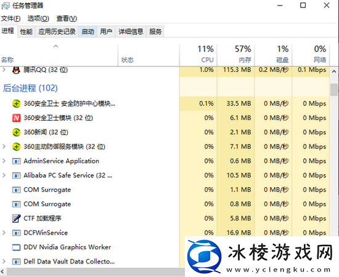The height and width of the screenshot is (277, 339).
Task: Click the vertical scrollbar thumb
Action: (x=334, y=89)
